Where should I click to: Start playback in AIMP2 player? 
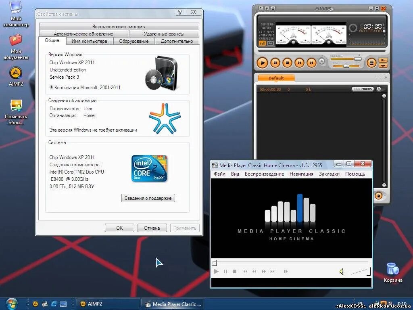tap(262, 63)
